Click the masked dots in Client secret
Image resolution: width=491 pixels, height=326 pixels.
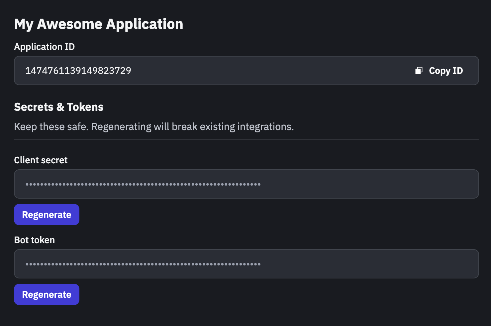click(x=143, y=184)
